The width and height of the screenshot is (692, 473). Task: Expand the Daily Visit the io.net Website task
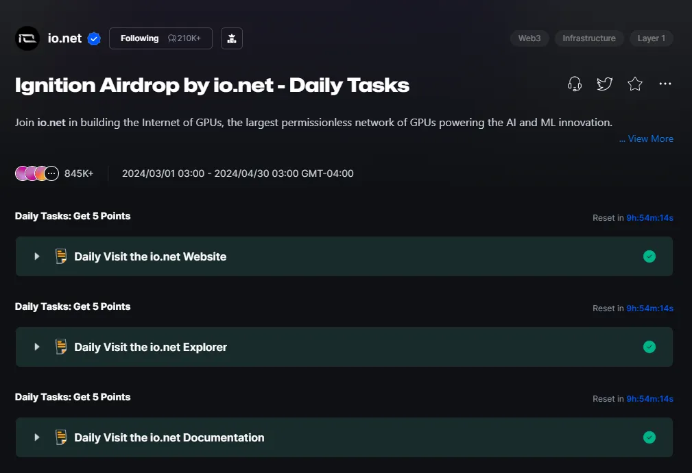(36, 256)
